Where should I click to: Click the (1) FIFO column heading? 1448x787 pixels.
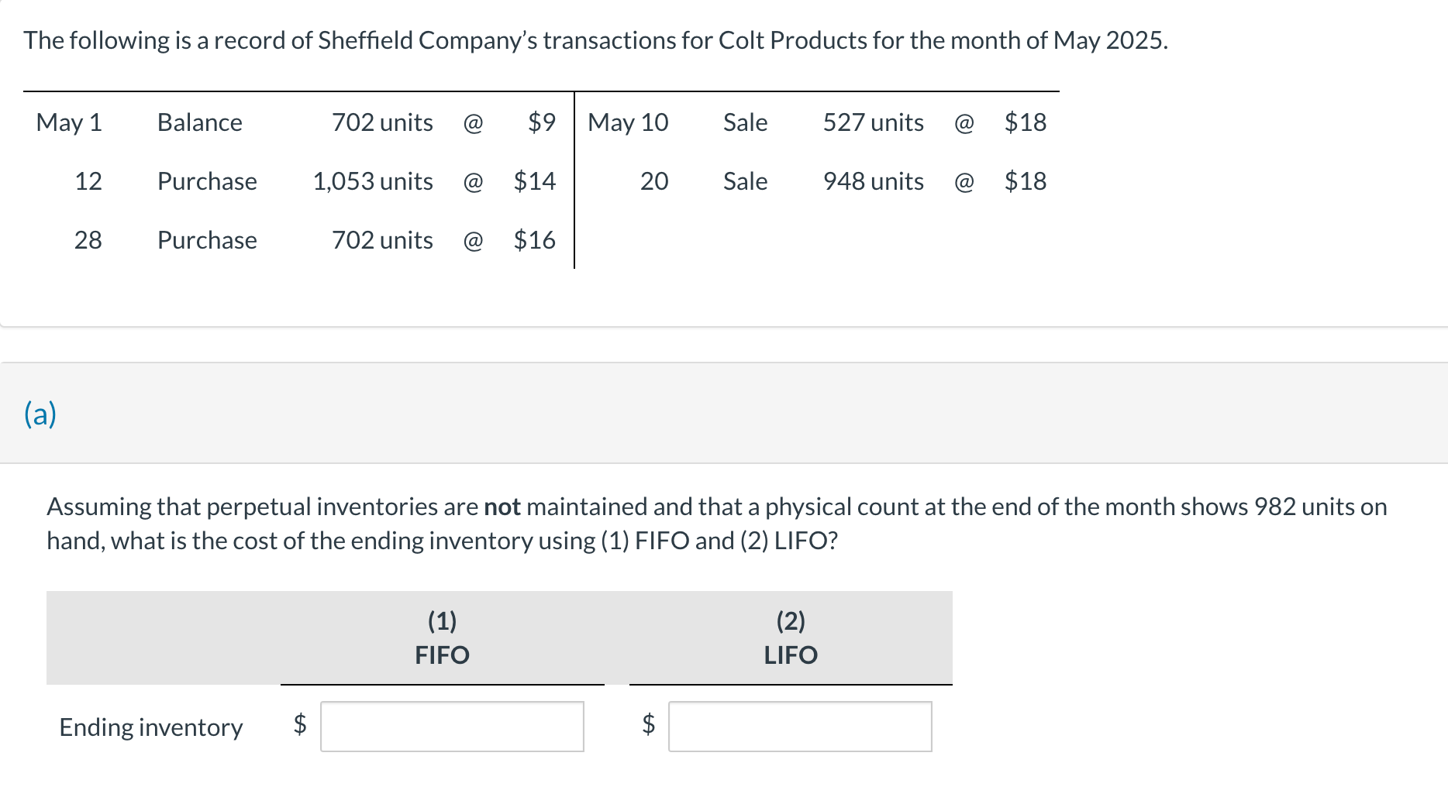coord(442,638)
